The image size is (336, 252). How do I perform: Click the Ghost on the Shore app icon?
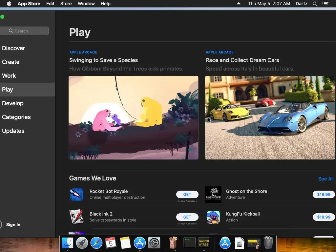click(213, 194)
